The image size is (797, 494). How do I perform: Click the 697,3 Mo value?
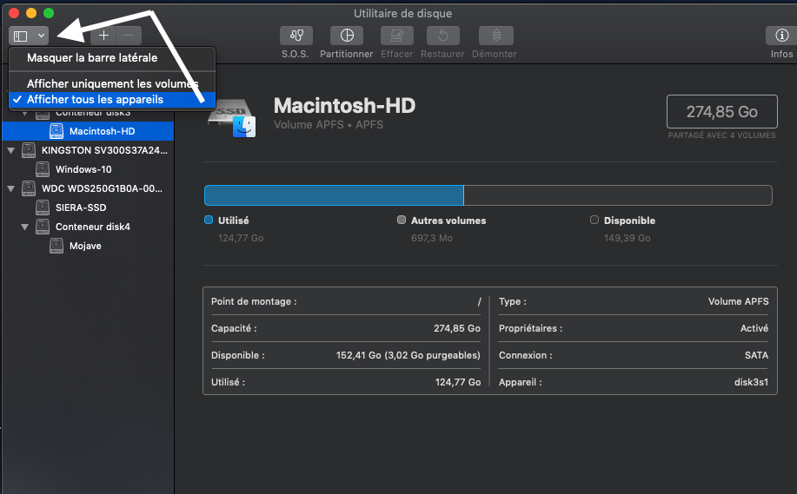click(432, 238)
